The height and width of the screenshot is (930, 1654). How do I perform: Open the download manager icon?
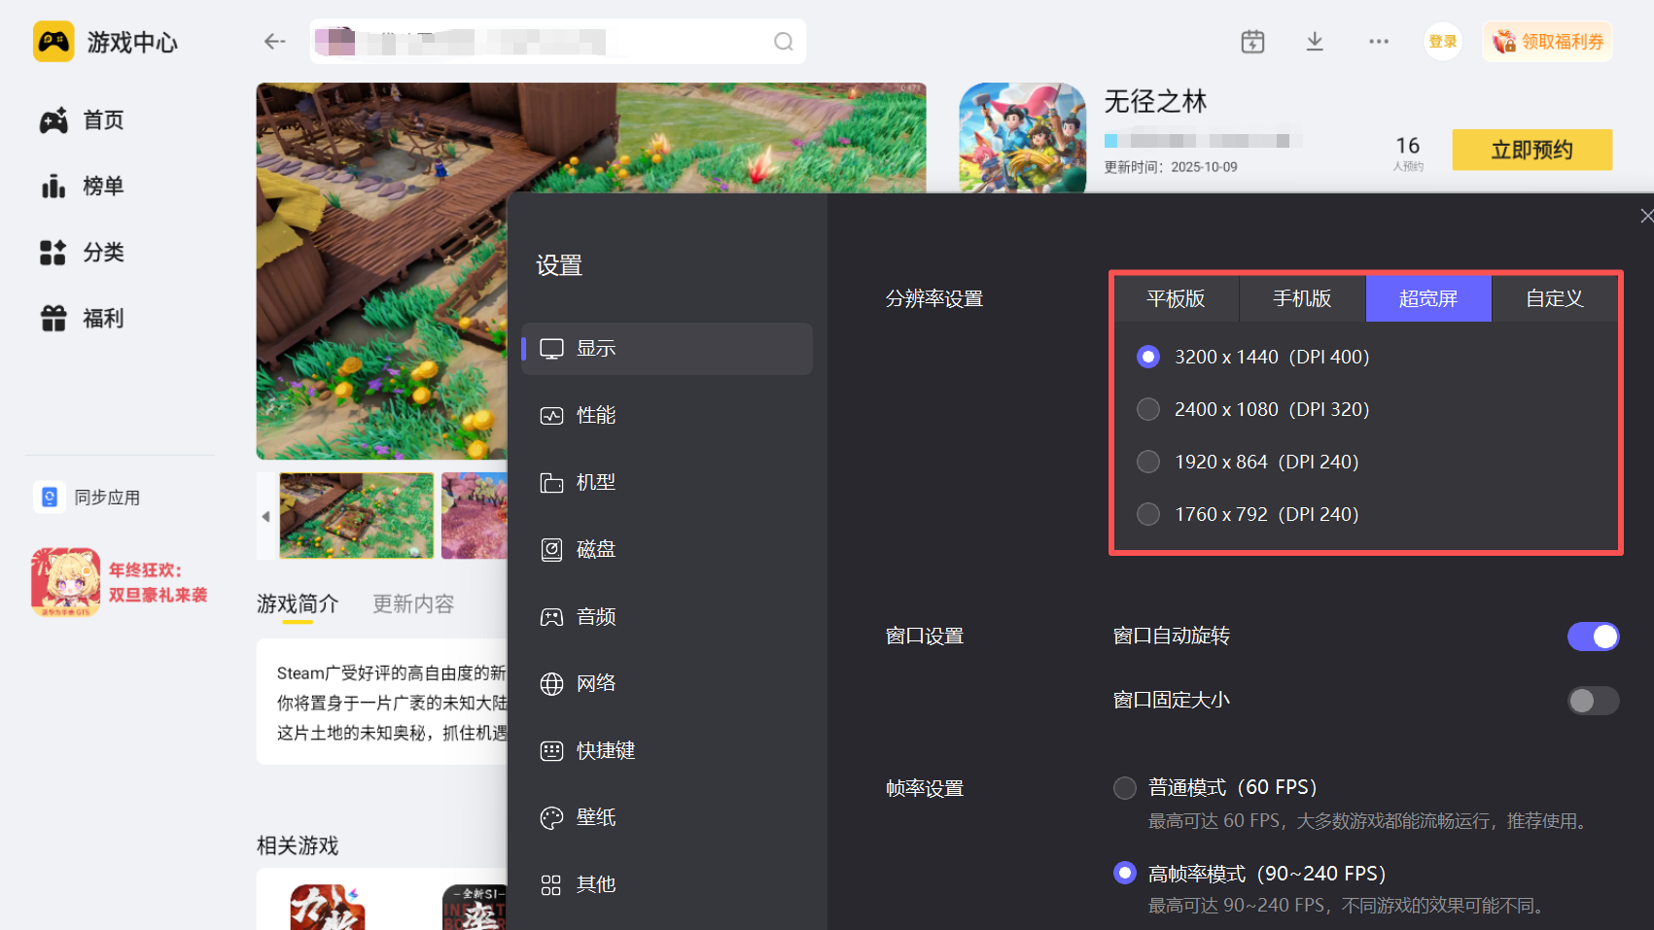1315,41
